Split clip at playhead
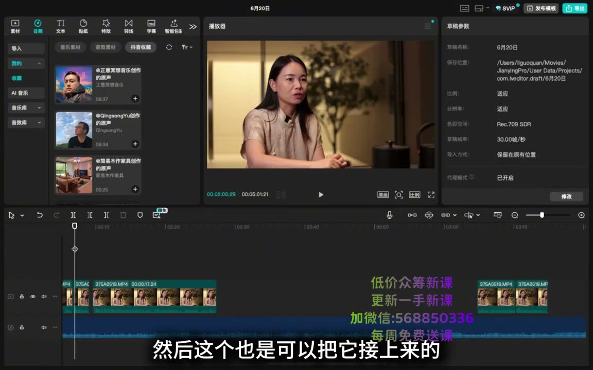This screenshot has height=370, width=593. pyautogui.click(x=73, y=215)
